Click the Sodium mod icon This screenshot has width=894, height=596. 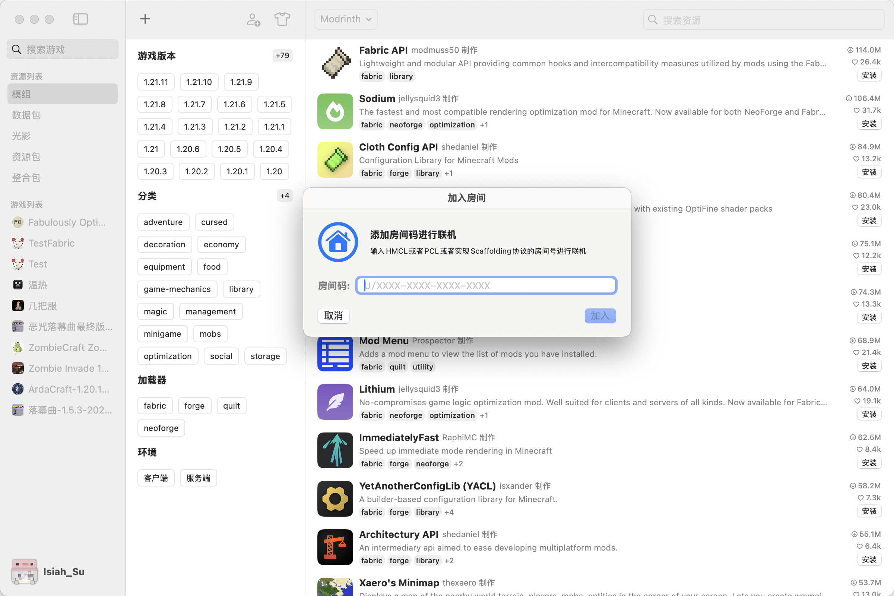(335, 111)
